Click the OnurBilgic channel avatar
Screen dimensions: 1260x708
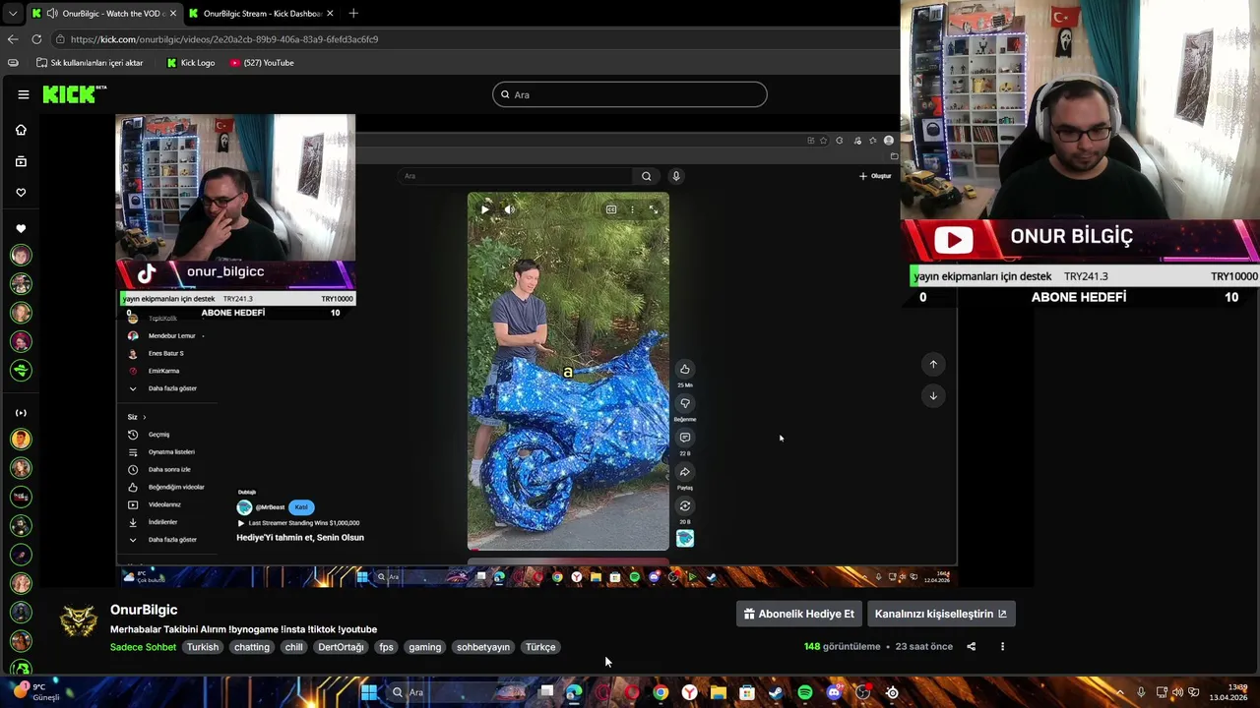point(79,622)
